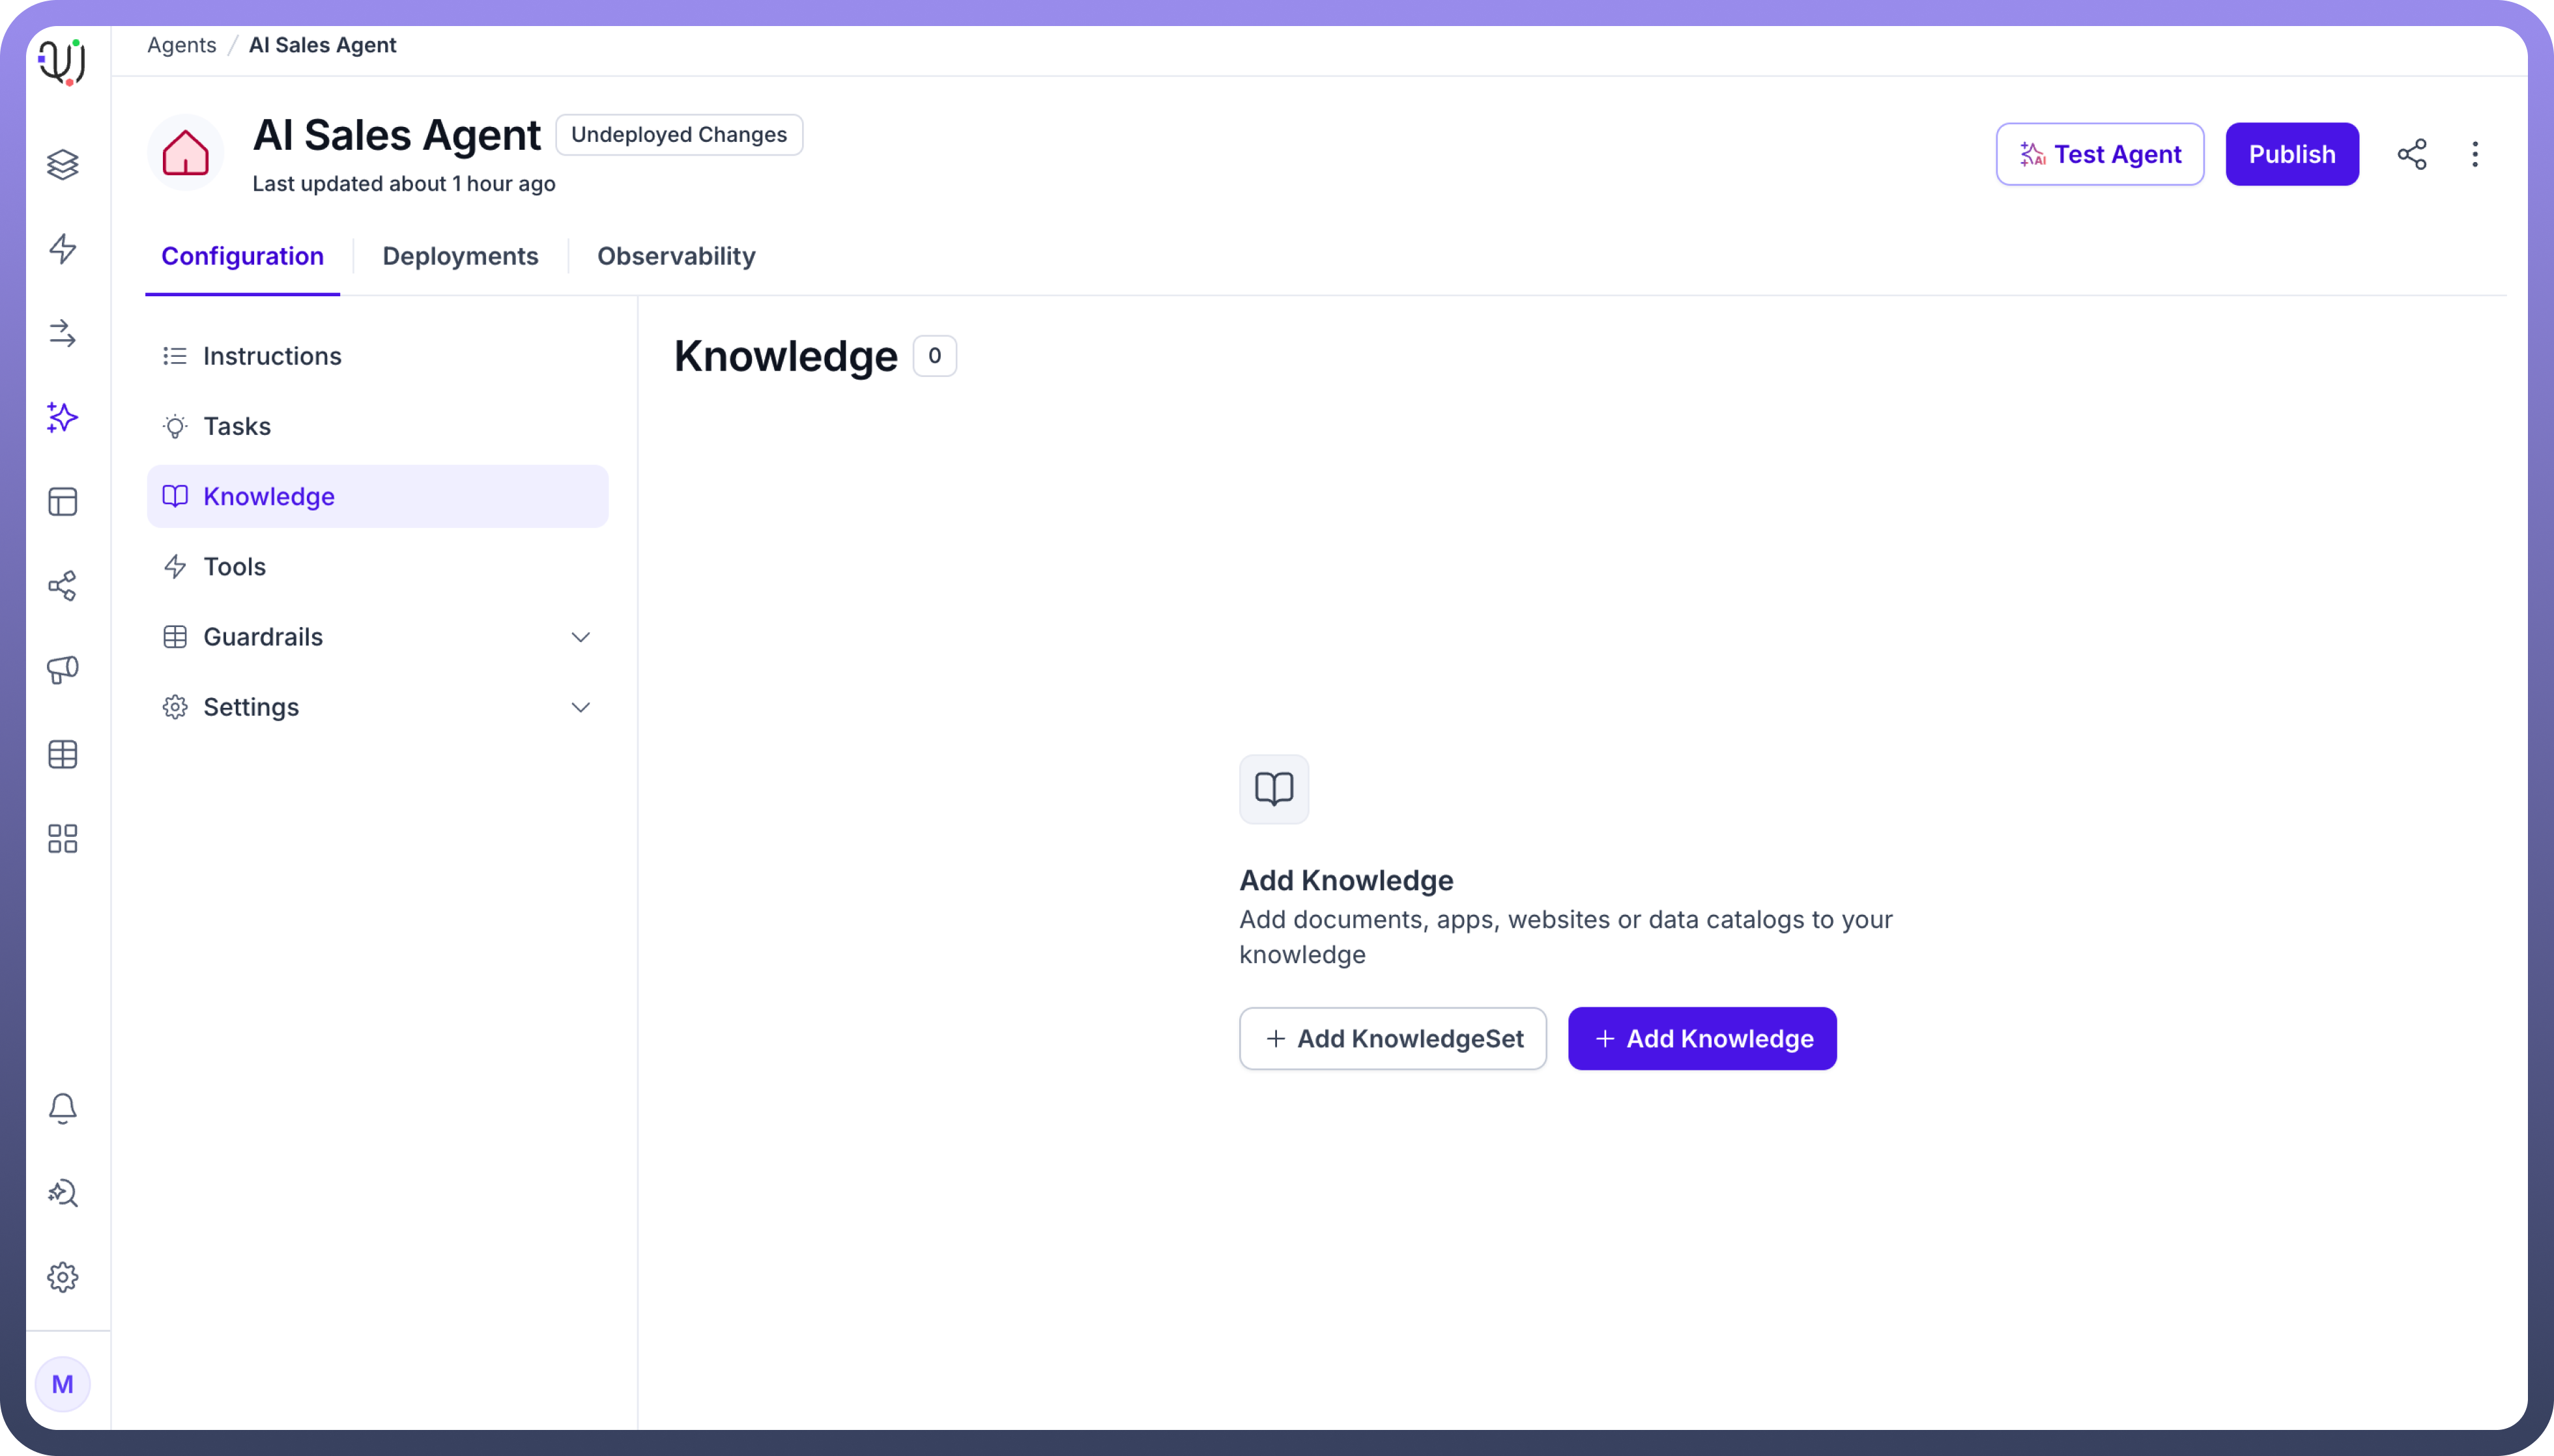
Task: Open the megaphone icon in sidebar
Action: (62, 670)
